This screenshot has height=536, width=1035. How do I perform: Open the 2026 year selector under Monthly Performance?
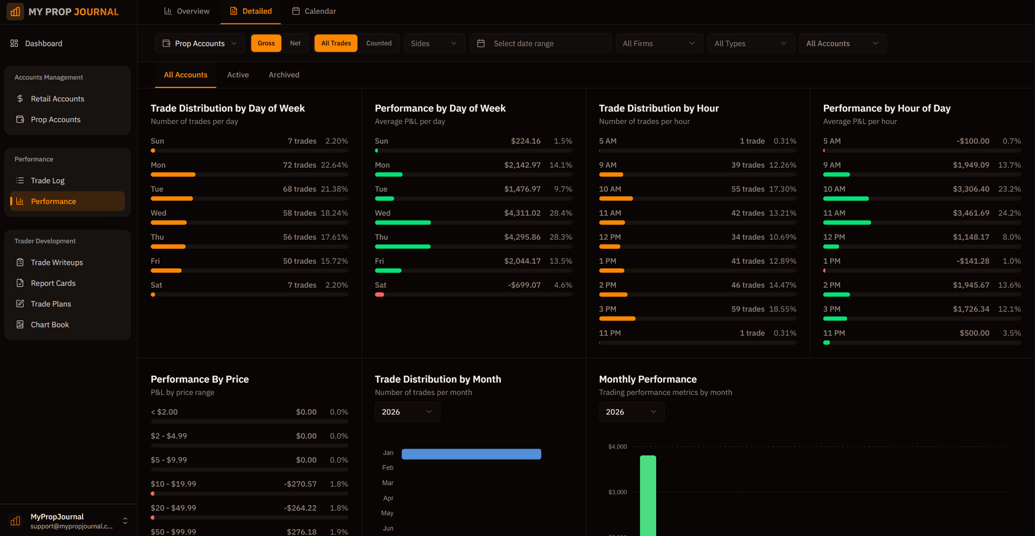click(x=631, y=411)
